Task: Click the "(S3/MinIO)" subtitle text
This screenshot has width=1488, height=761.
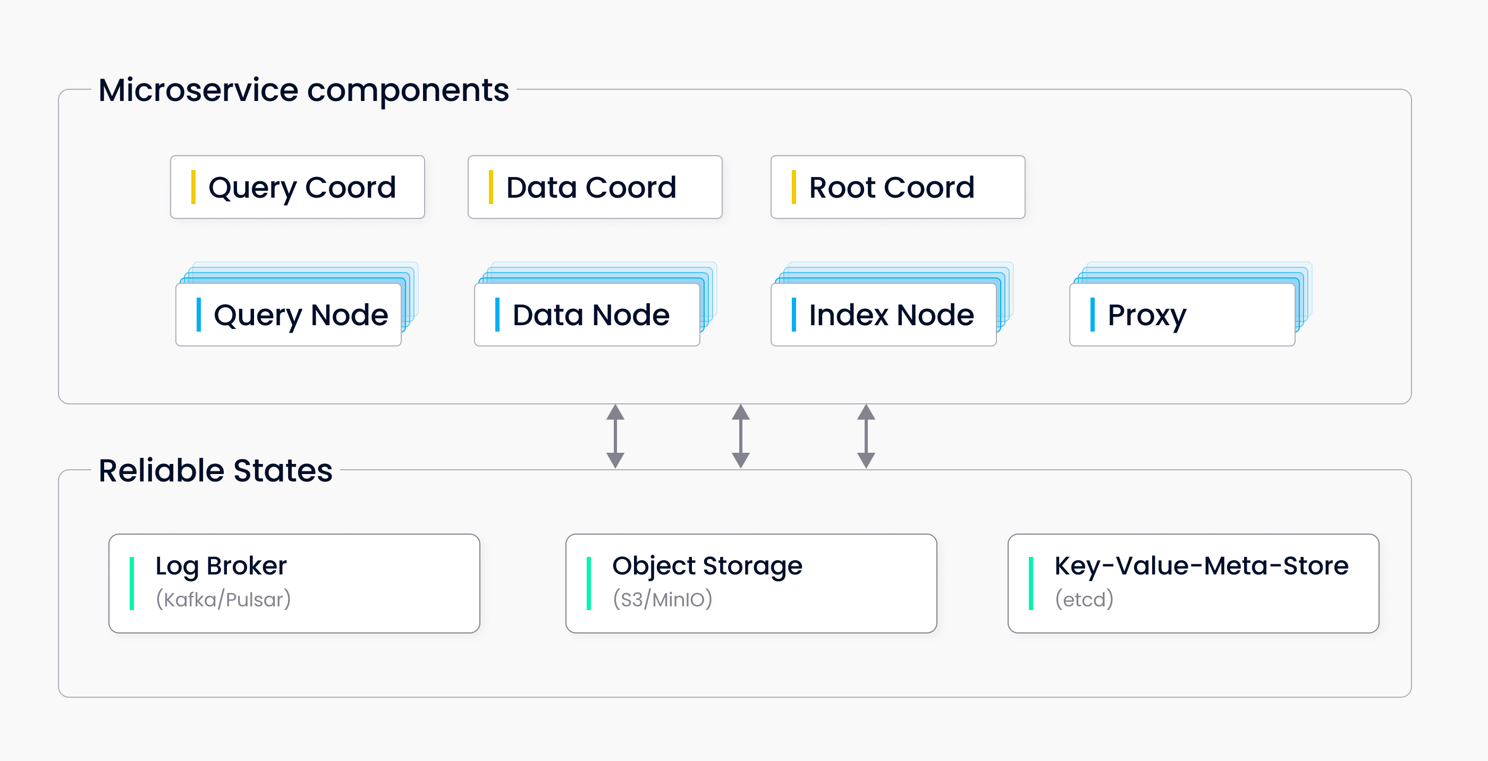Action: click(663, 600)
